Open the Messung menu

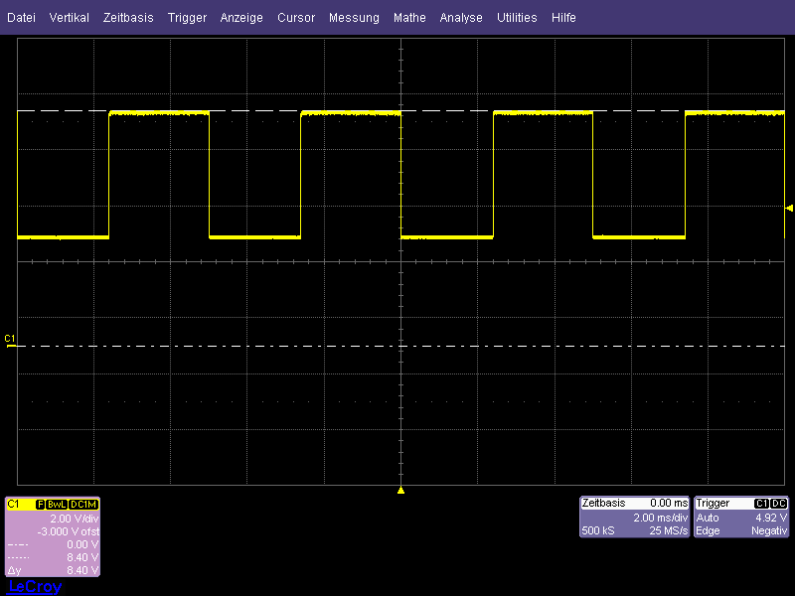point(354,18)
